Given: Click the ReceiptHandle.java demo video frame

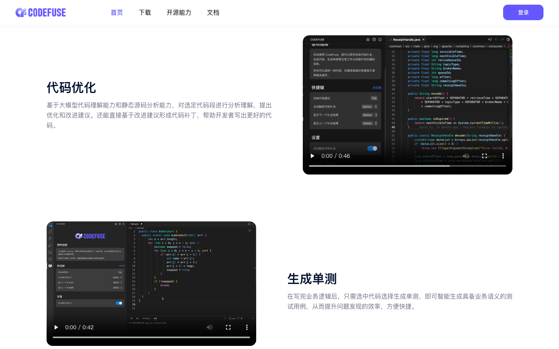Looking at the screenshot, I should click(408, 105).
